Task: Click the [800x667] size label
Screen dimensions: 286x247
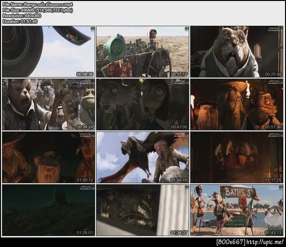Action: [x=231, y=242]
